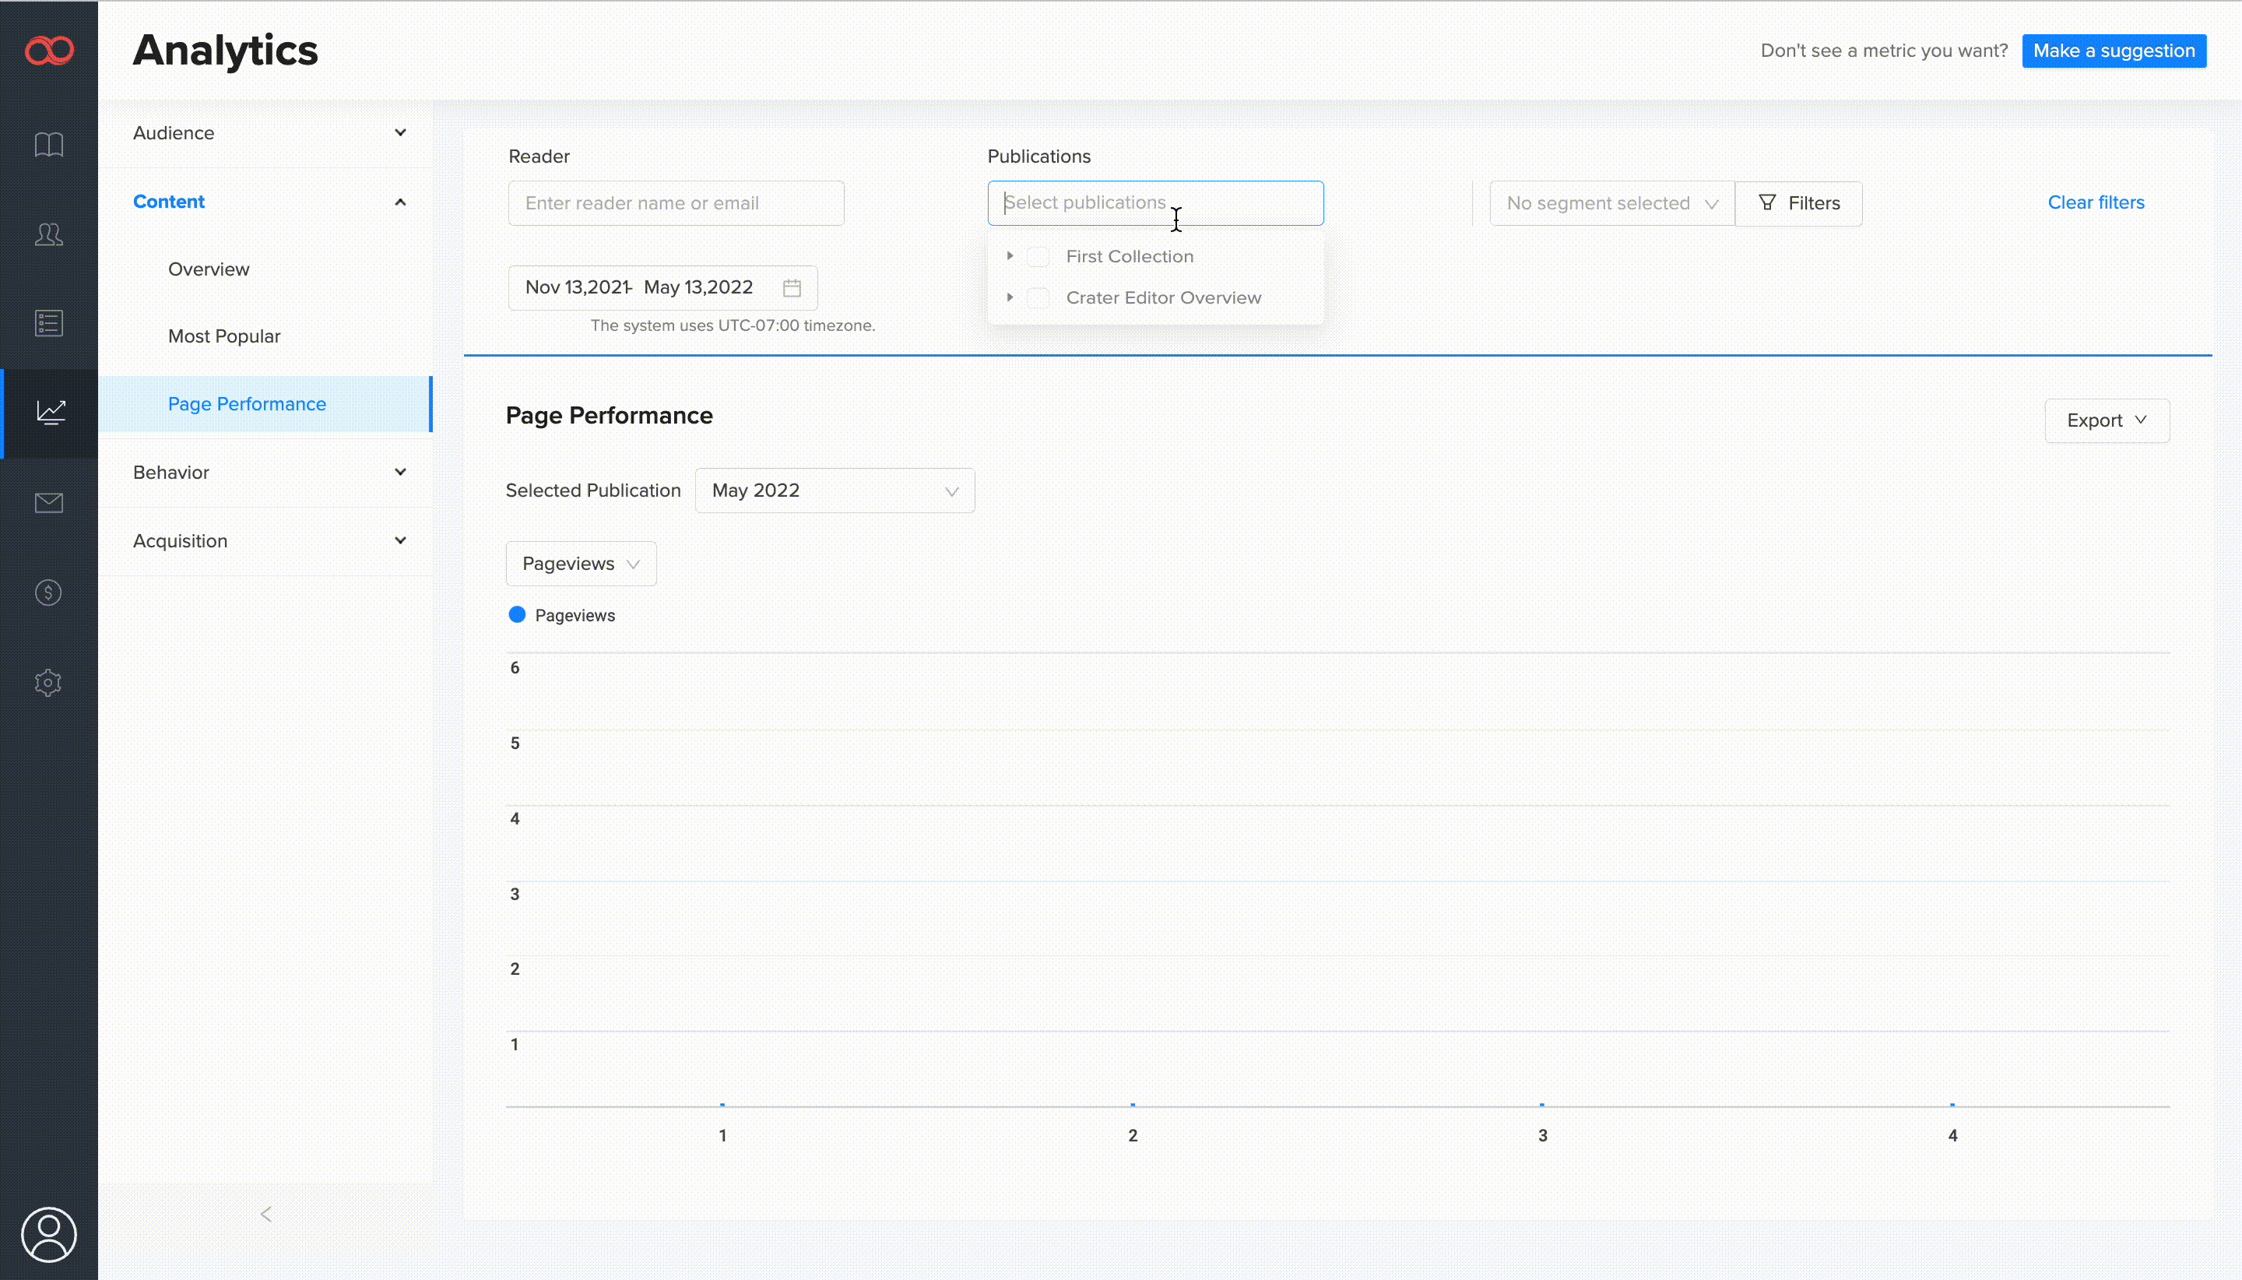Click the reader name or email field
The image size is (2242, 1280).
coord(676,203)
